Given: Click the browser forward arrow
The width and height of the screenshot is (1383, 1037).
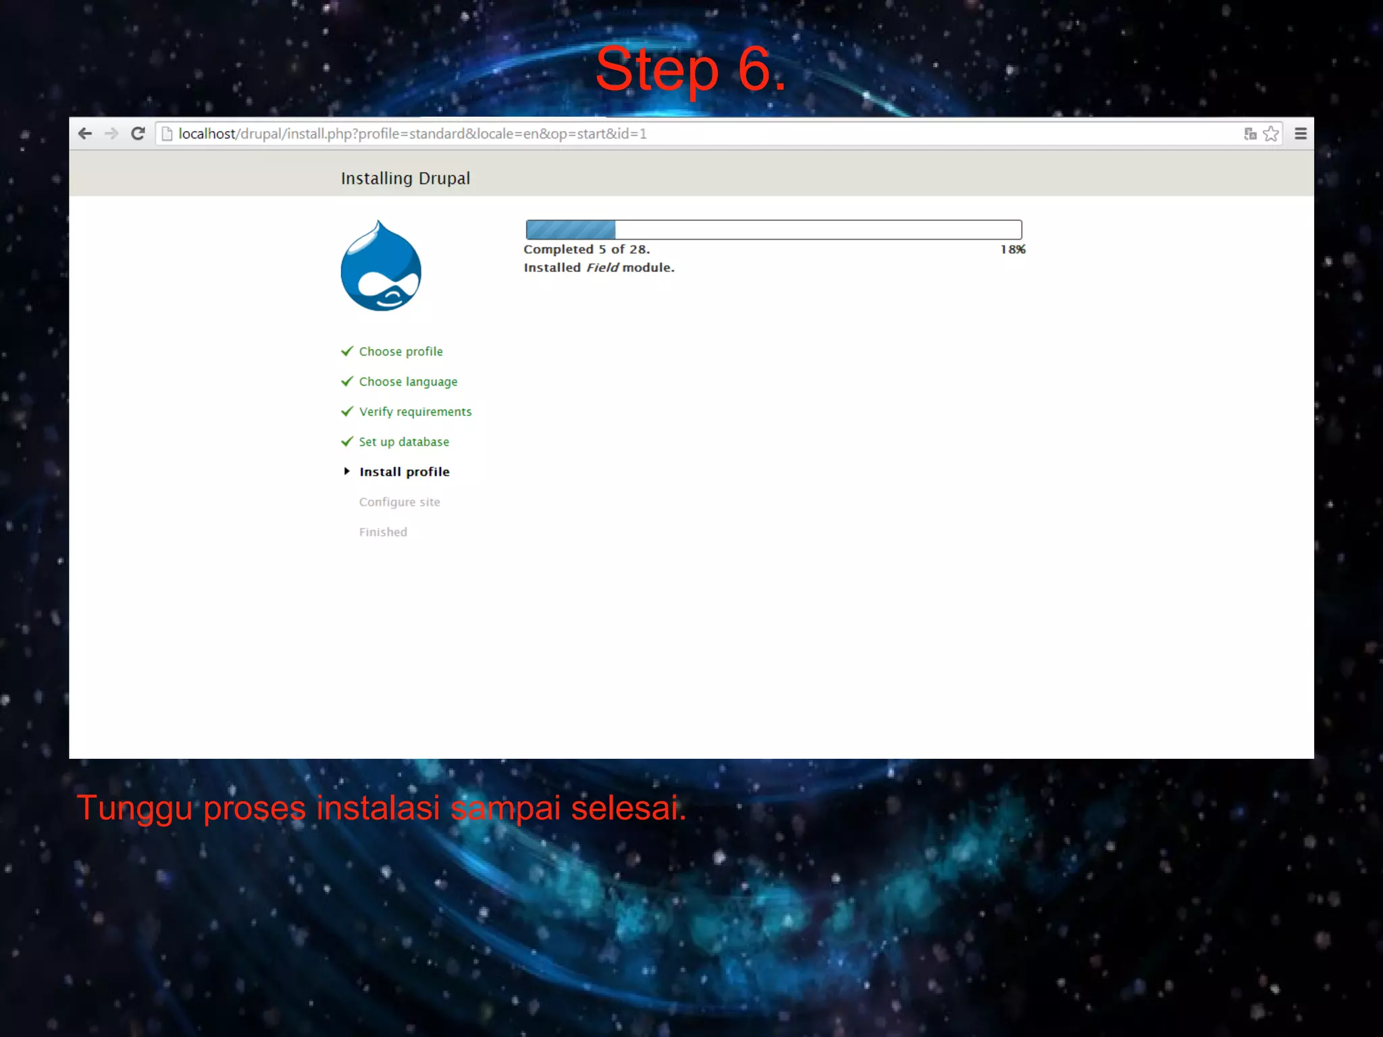Looking at the screenshot, I should (x=111, y=134).
